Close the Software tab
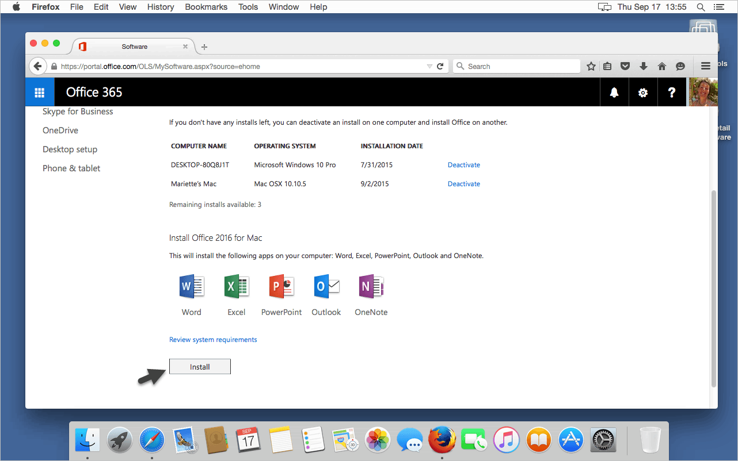Image resolution: width=738 pixels, height=461 pixels. pyautogui.click(x=185, y=47)
